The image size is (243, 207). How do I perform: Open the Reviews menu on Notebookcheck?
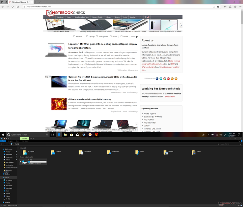(x=60, y=17)
